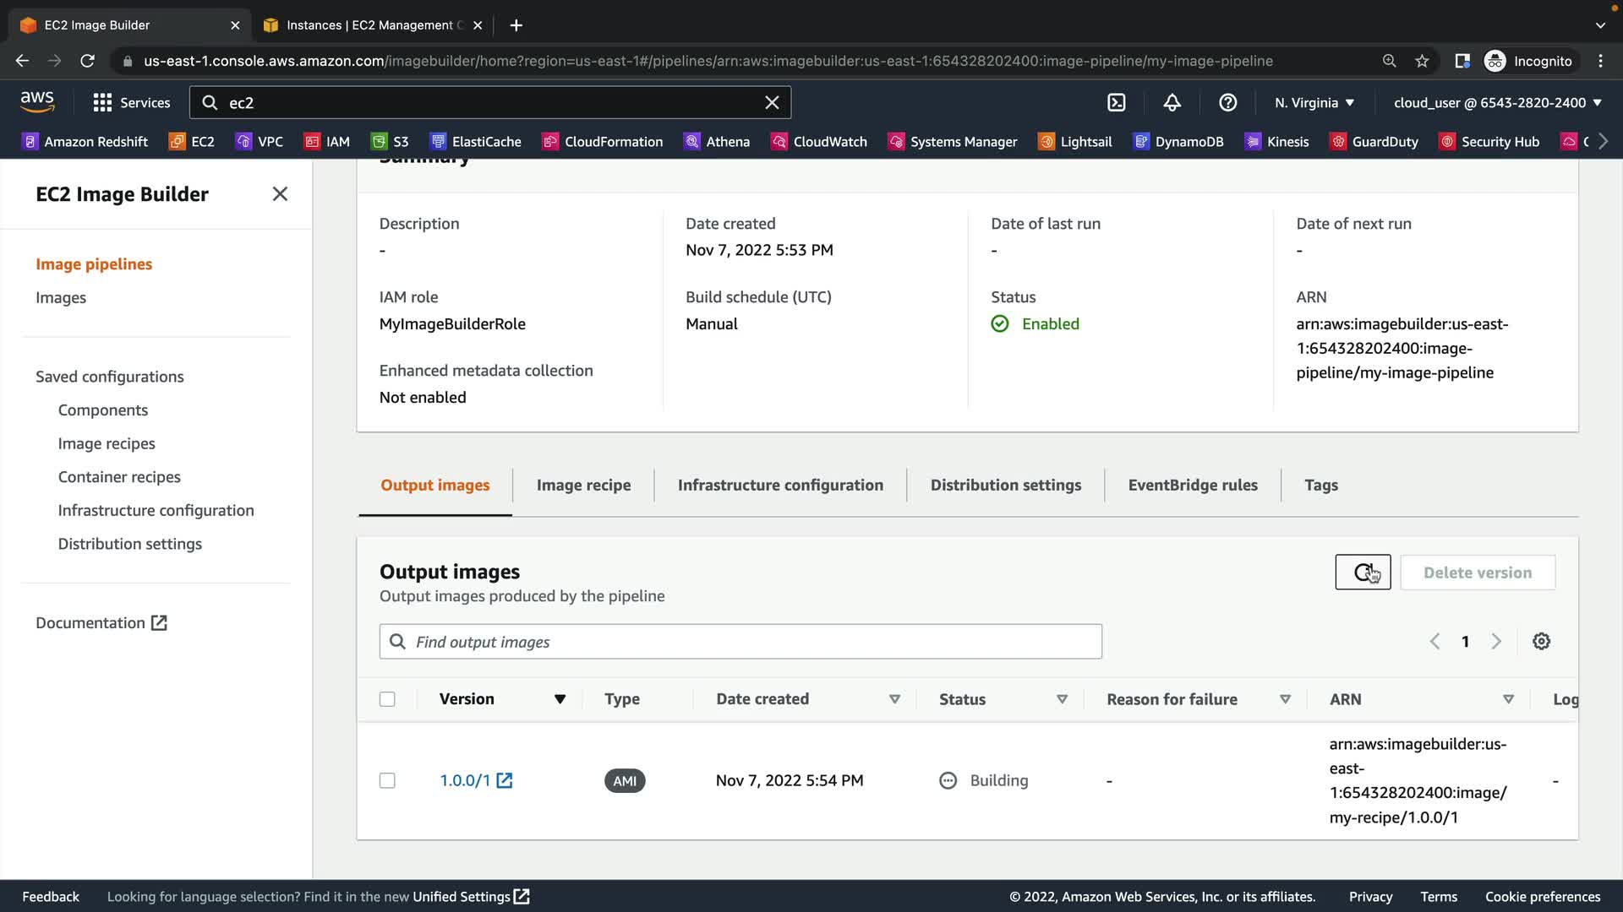This screenshot has height=912, width=1623.
Task: Open the notifications bell
Action: click(x=1172, y=103)
